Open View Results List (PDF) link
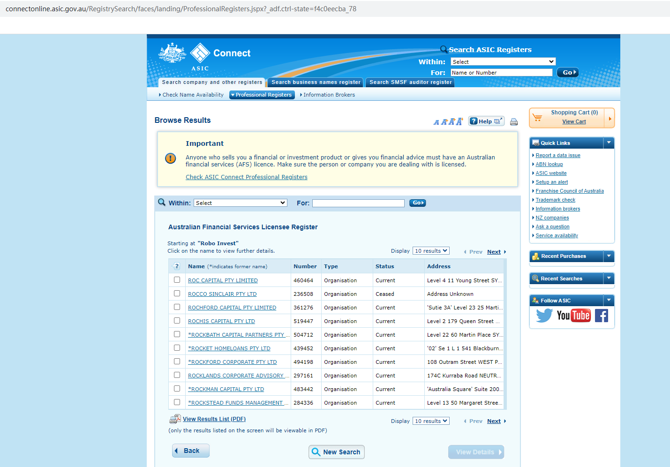Viewport: 670px width, 467px height. (x=214, y=419)
